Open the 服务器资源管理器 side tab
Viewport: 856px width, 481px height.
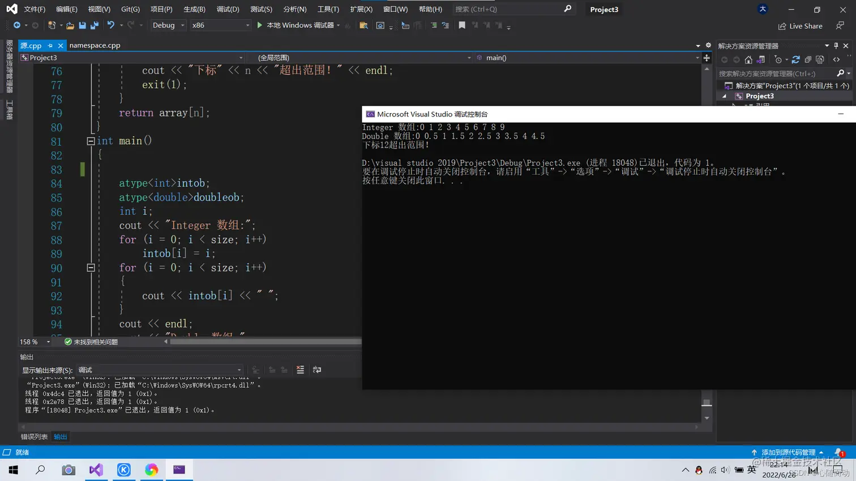click(x=9, y=66)
